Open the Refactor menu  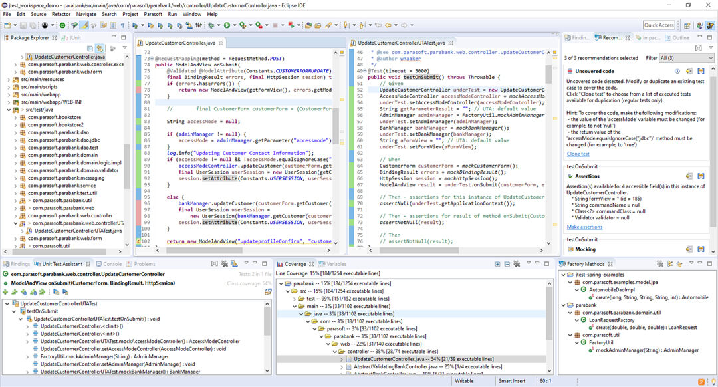tap(61, 14)
